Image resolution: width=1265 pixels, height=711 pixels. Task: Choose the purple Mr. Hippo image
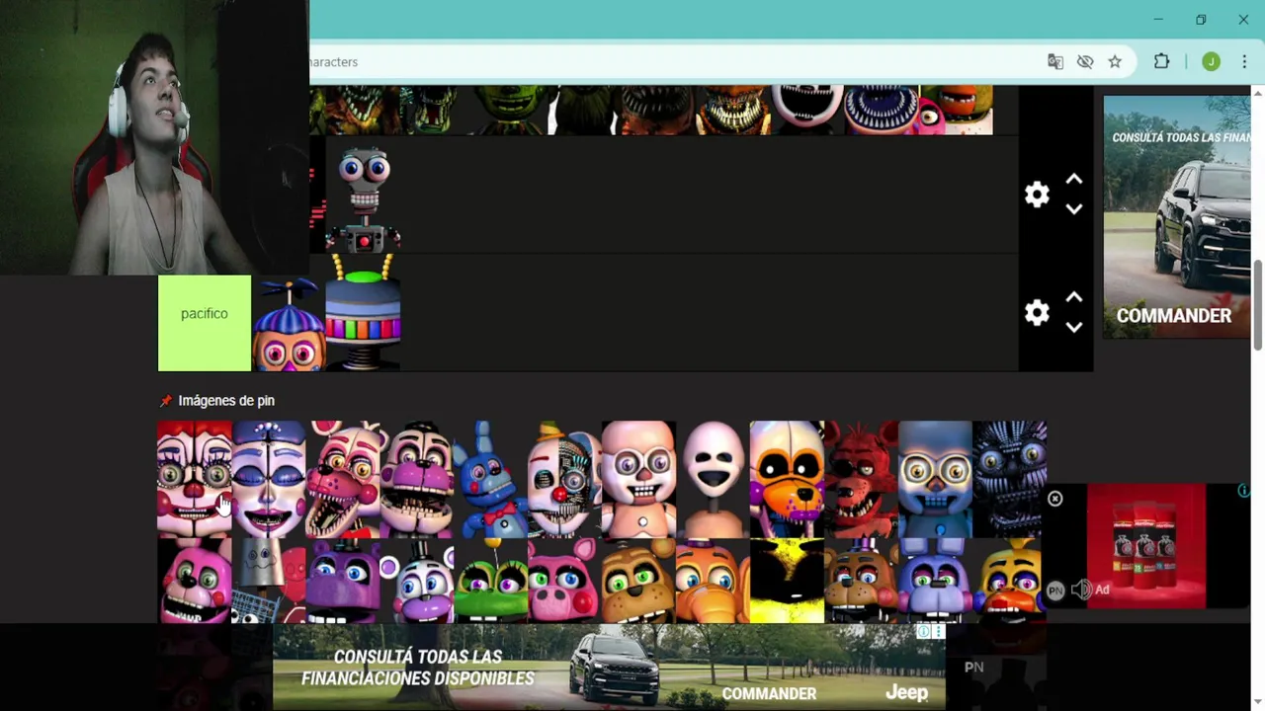[343, 581]
